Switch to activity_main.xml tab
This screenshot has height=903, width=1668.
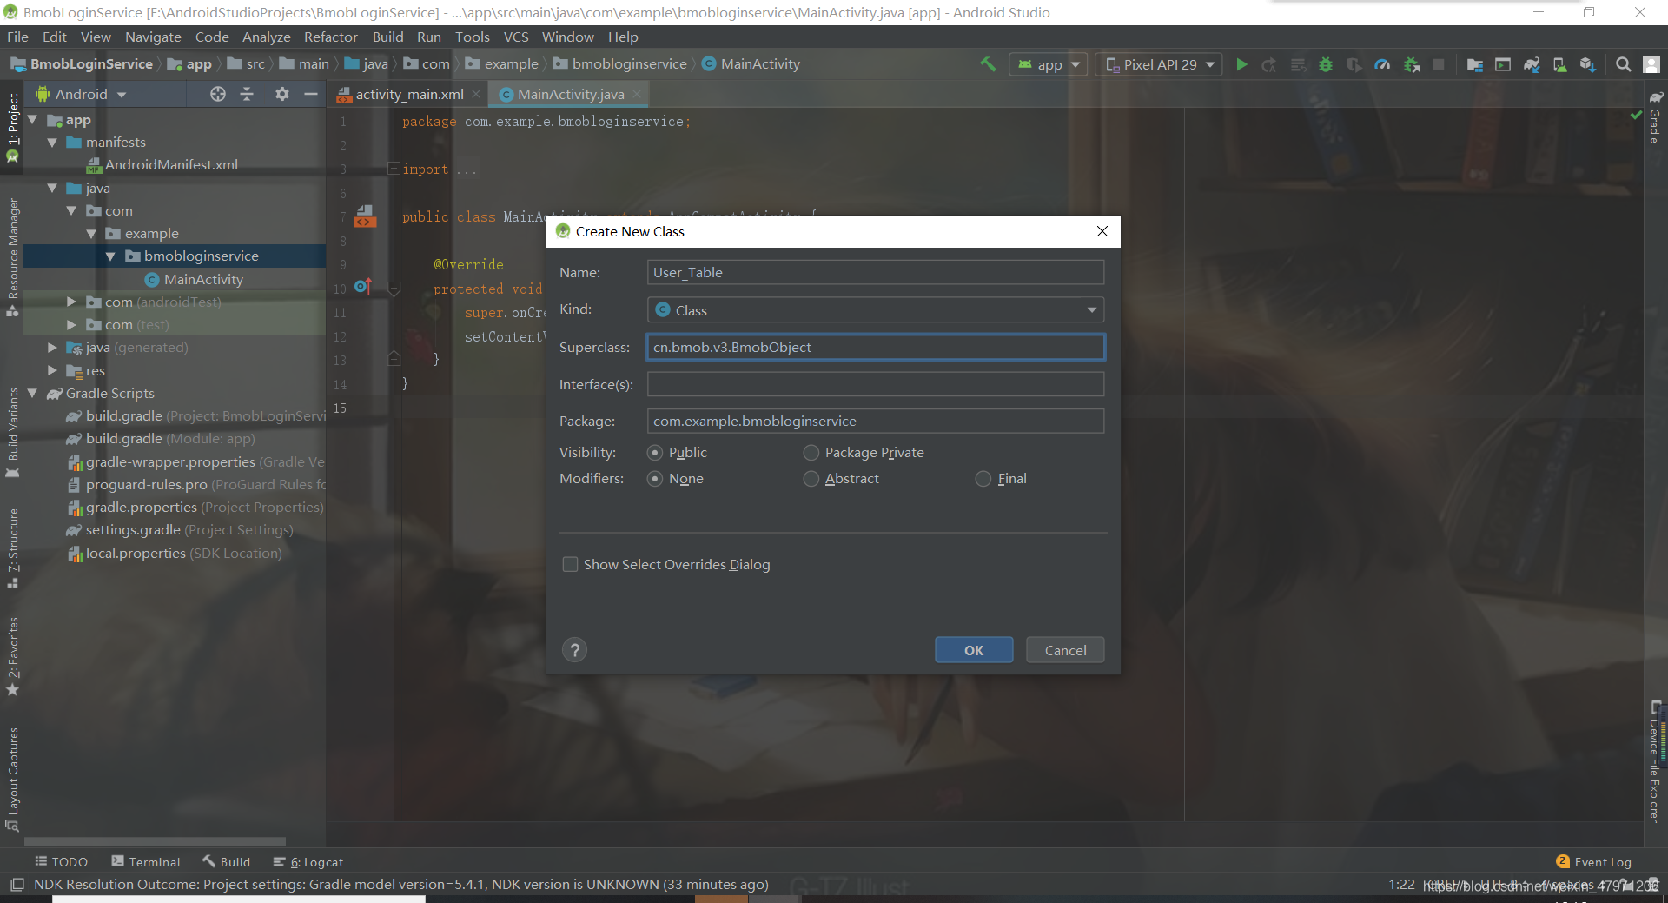pos(408,94)
